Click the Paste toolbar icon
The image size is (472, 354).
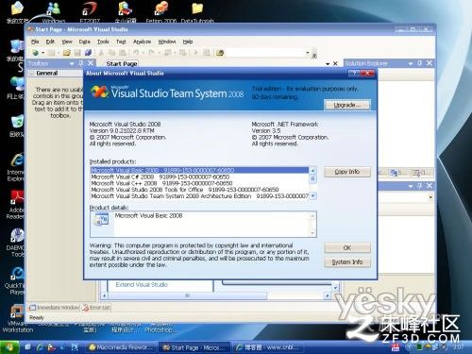123,53
